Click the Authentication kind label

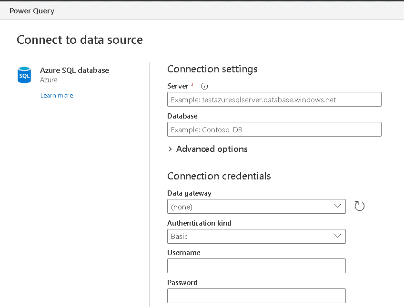click(200, 223)
